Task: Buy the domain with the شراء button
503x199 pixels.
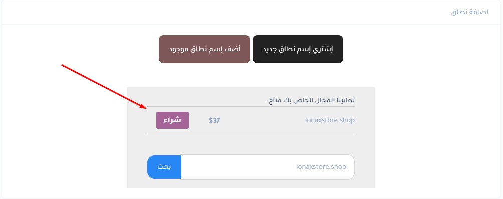Action: point(172,120)
